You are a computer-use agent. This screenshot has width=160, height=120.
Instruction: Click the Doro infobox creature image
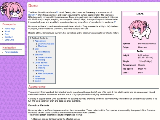pos(139,30)
